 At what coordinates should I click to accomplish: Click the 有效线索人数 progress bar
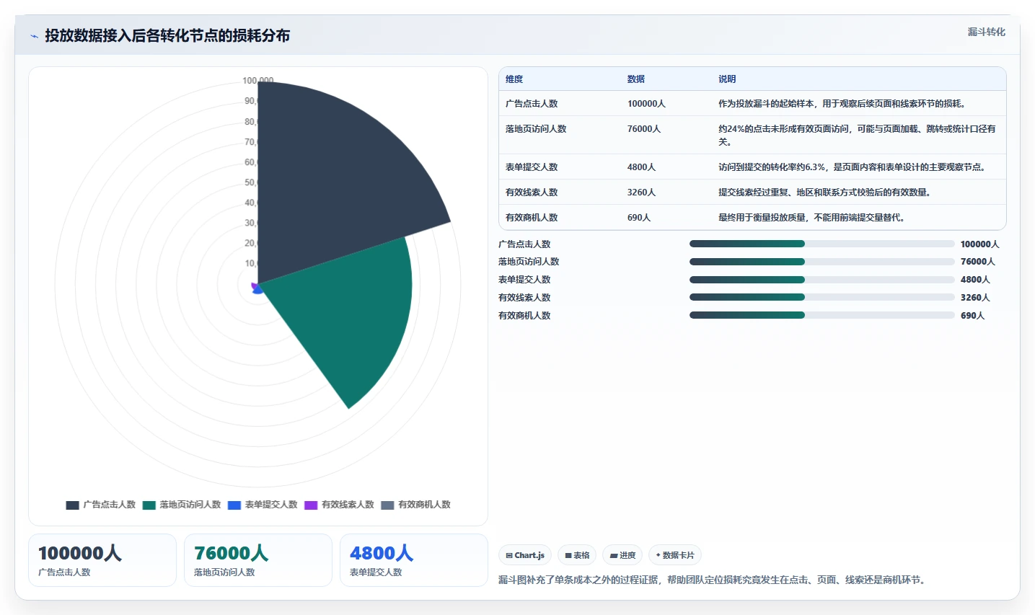click(x=822, y=297)
